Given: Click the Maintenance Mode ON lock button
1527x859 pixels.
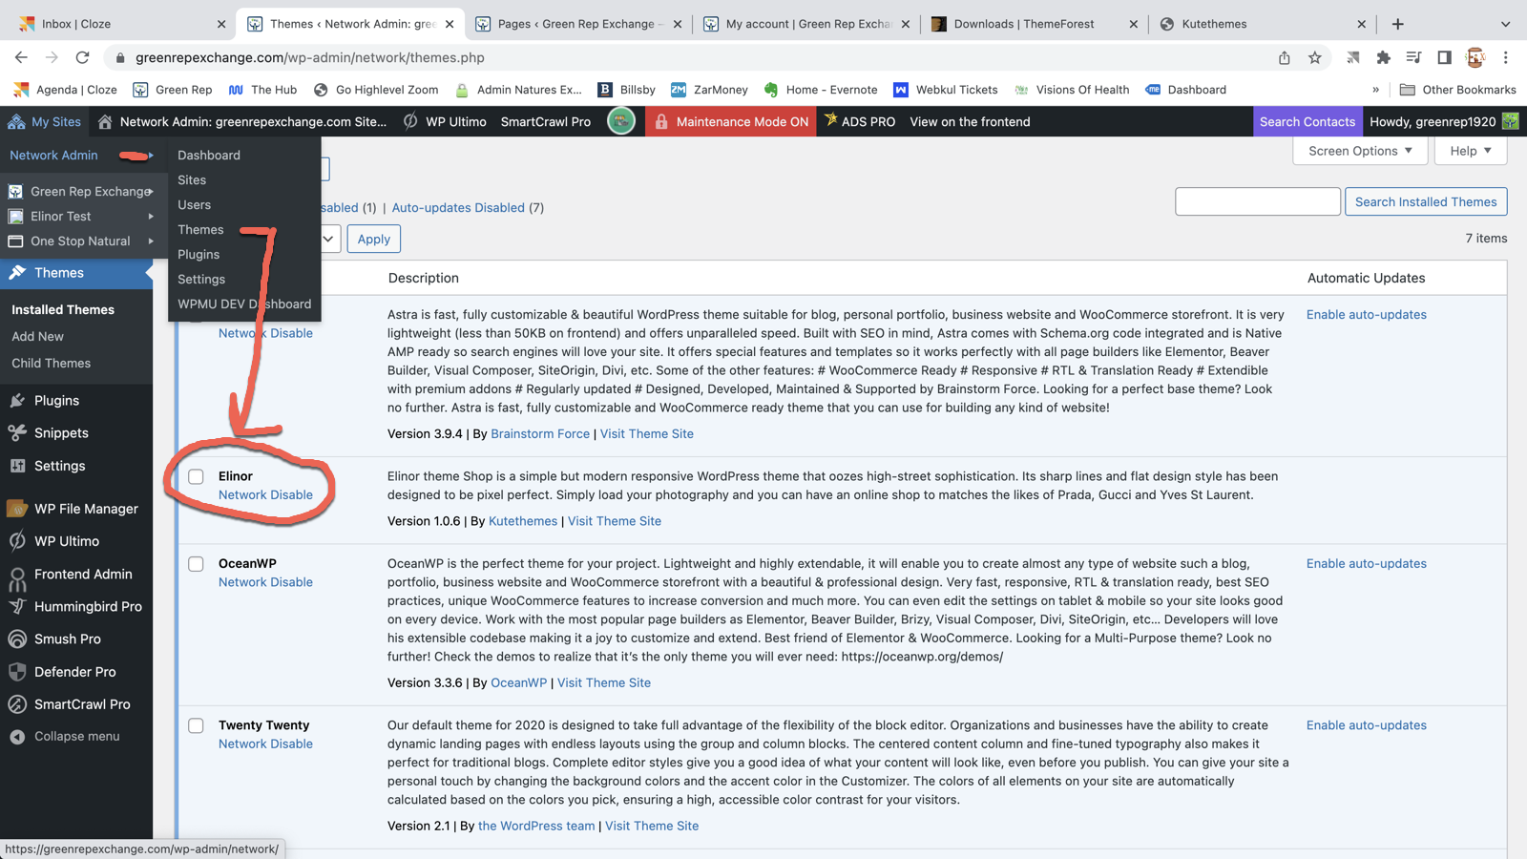Looking at the screenshot, I should (731, 121).
